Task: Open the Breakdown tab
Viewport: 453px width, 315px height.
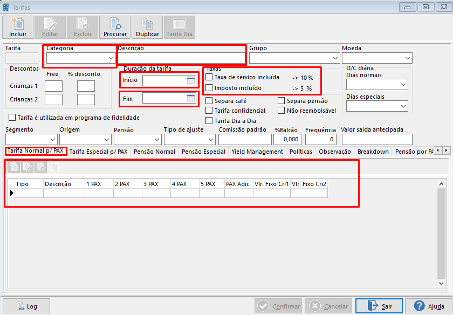Action: 373,152
